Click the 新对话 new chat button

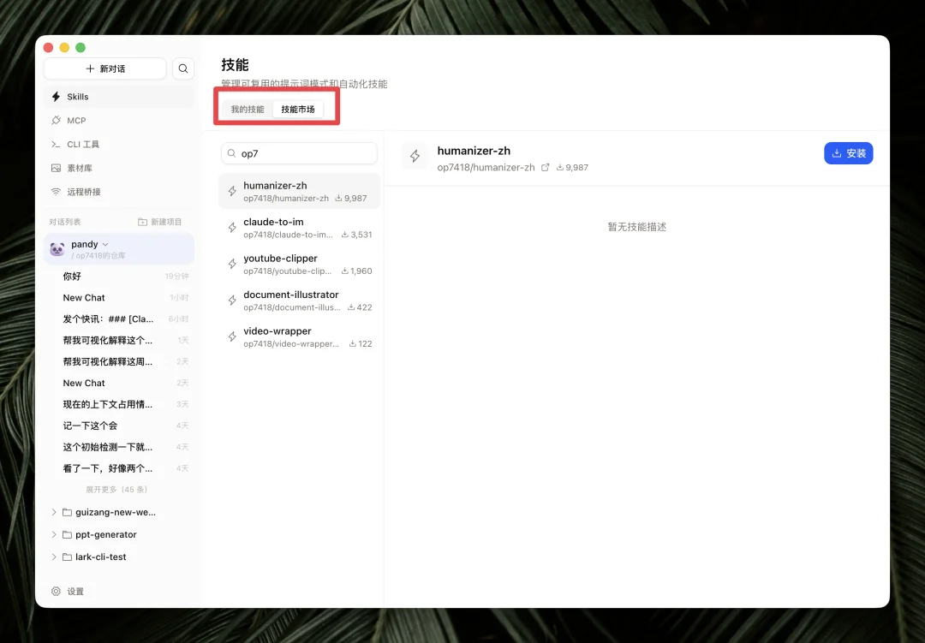104,68
